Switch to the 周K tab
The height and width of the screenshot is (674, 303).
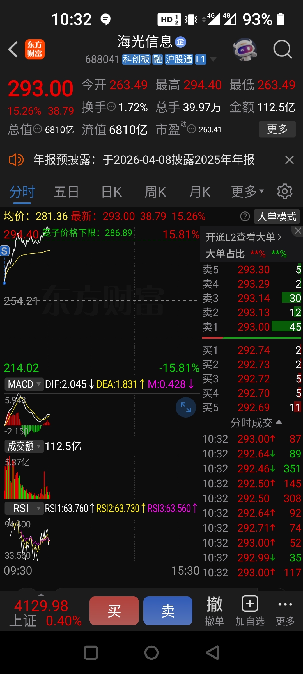155,192
